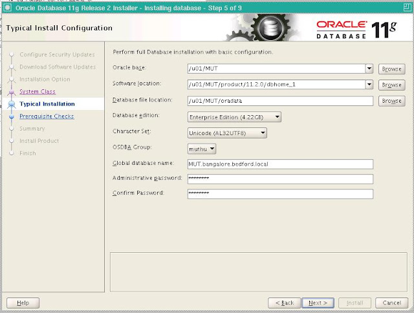Expand the Database edition combo box
The image size is (414, 313).
point(234,117)
